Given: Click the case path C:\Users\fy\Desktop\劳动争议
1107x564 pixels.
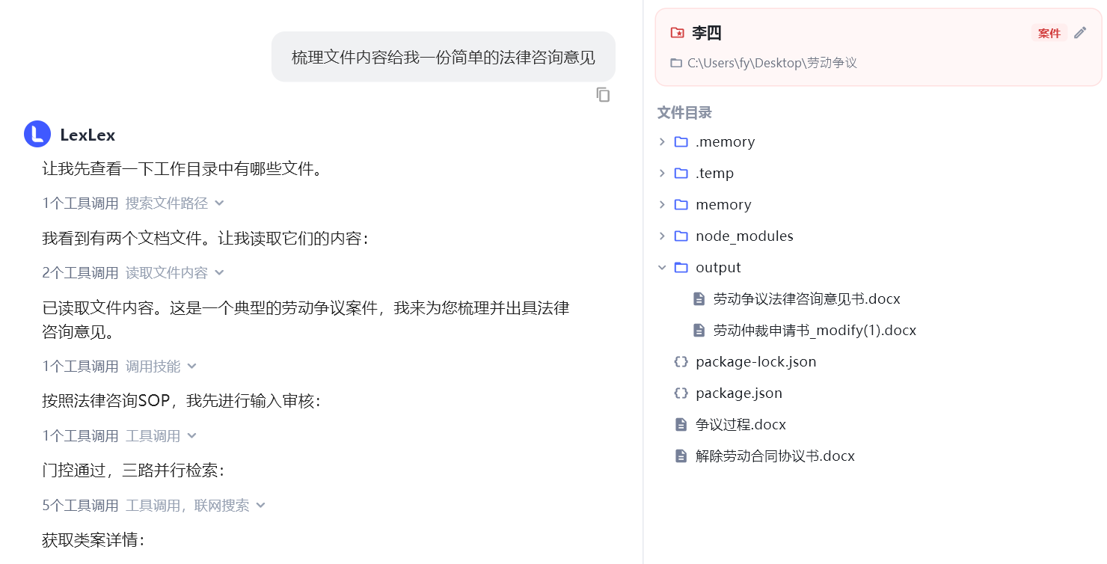Looking at the screenshot, I should tap(772, 63).
